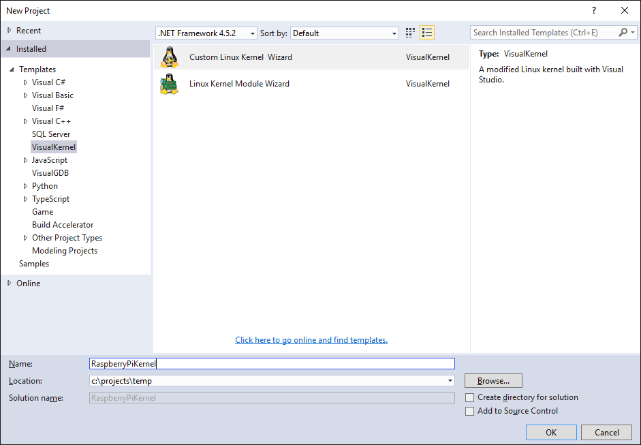The height and width of the screenshot is (445, 641).
Task: Select the VisualKernel tree item
Action: tap(54, 147)
